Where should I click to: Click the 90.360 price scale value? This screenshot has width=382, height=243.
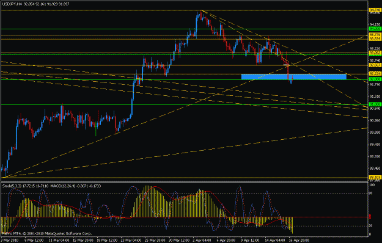pos(375,120)
